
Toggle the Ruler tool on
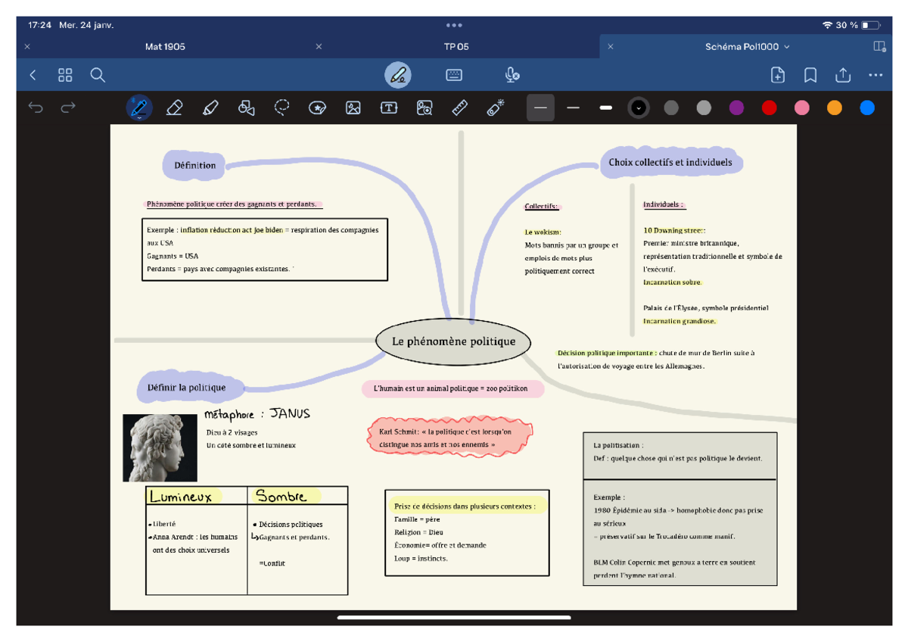pos(460,108)
